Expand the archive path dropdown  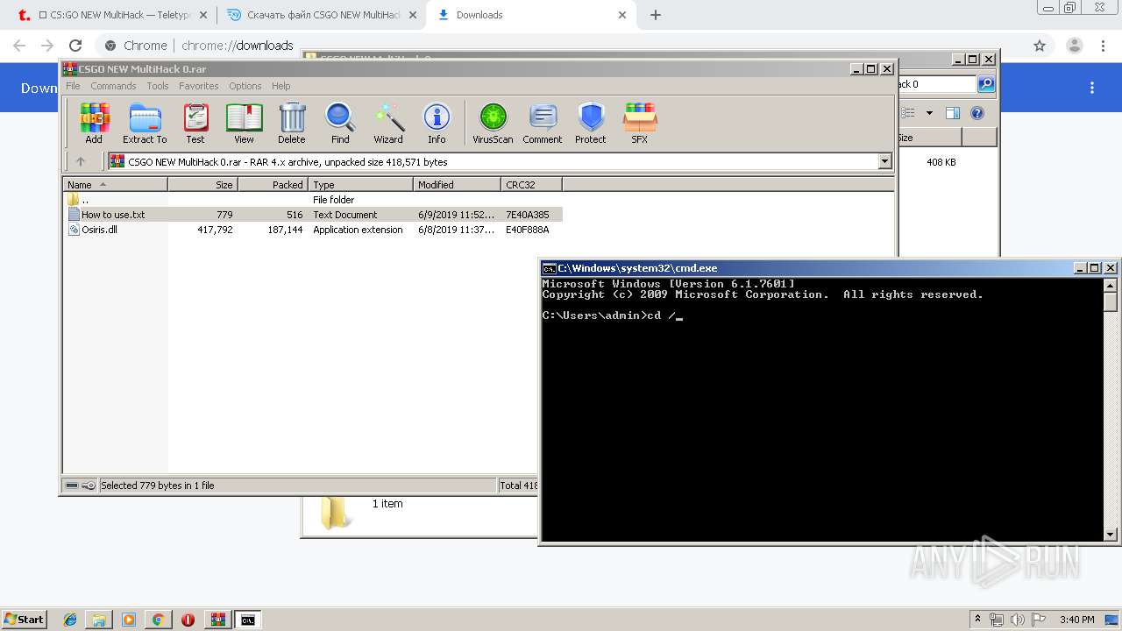pyautogui.click(x=884, y=161)
